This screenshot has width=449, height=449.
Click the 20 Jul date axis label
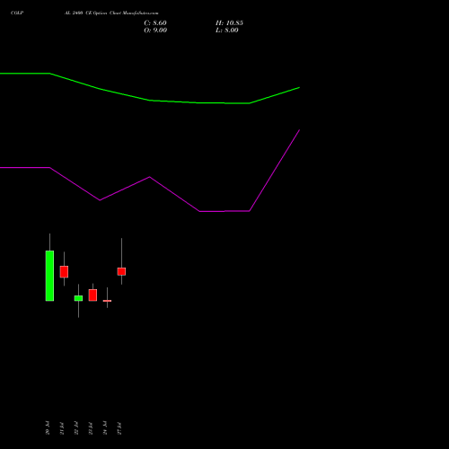[x=48, y=427]
